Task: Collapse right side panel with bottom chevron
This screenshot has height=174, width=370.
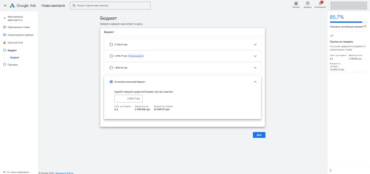Action: point(331,170)
